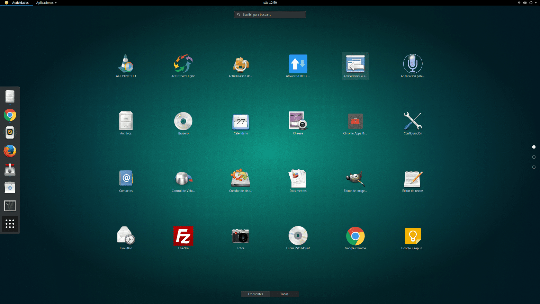Open Google Keep notes app
540x304 pixels.
(413, 236)
